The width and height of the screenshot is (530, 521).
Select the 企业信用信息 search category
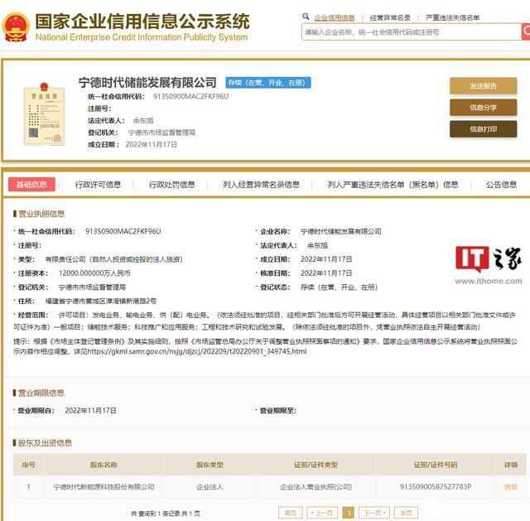pyautogui.click(x=335, y=17)
